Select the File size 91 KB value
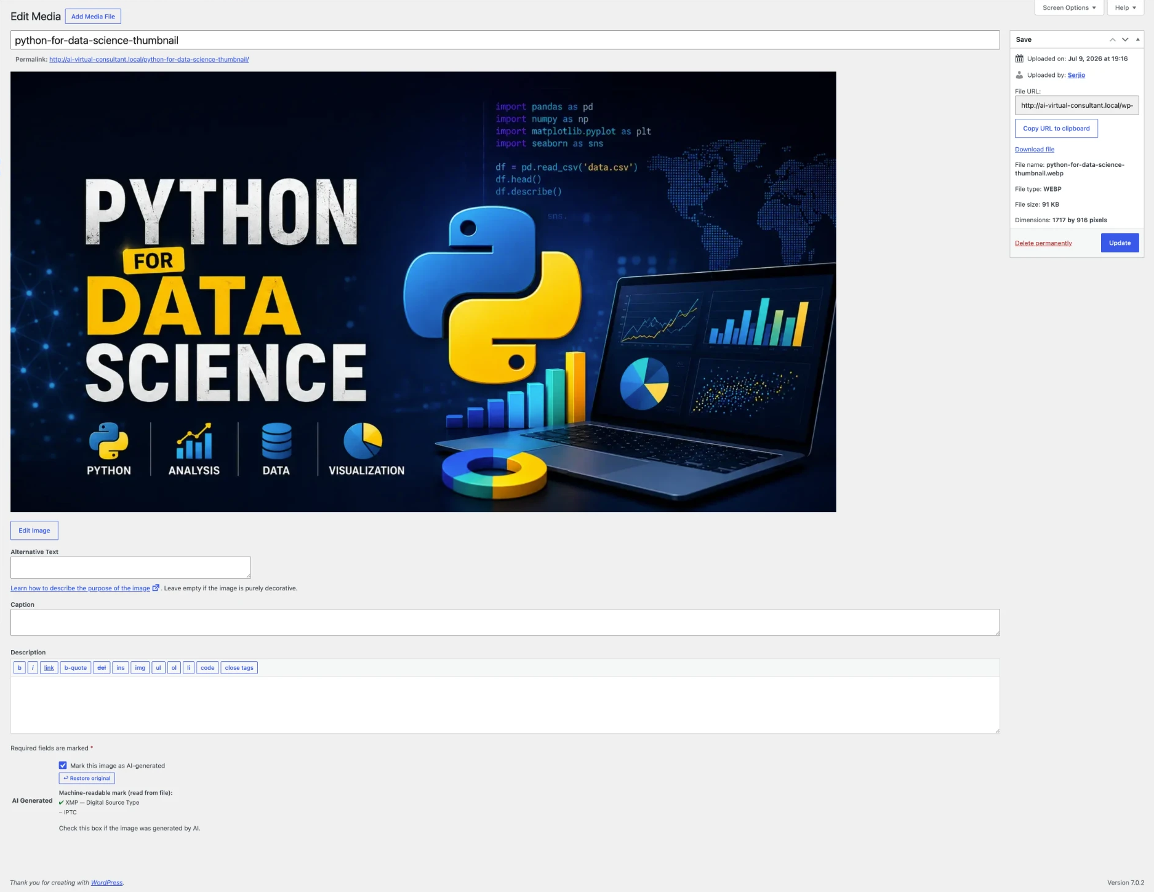Screen dimensions: 1154x892 1051,204
